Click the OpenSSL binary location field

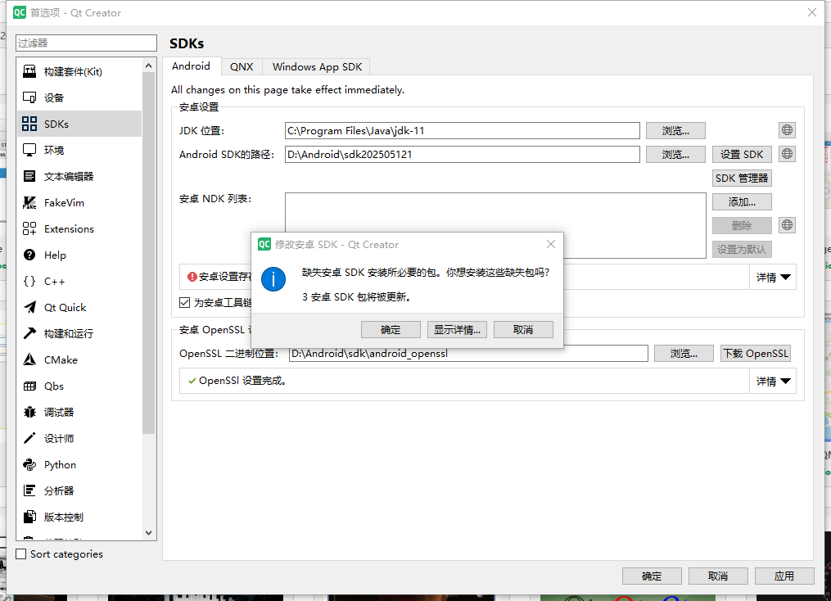[x=468, y=354]
